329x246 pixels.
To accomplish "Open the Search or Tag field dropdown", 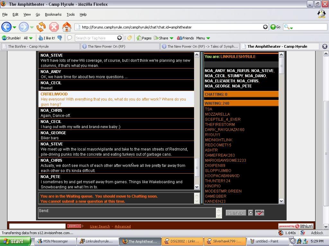I will tap(120, 38).
